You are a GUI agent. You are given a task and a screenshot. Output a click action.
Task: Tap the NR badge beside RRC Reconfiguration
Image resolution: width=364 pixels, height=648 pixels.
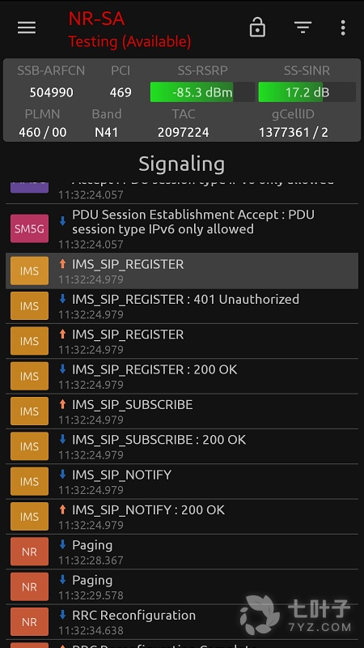[x=29, y=621]
